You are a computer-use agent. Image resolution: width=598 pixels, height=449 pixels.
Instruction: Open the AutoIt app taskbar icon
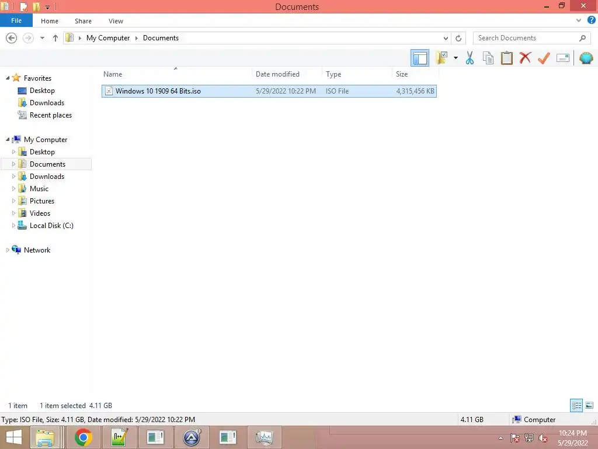[x=192, y=437]
